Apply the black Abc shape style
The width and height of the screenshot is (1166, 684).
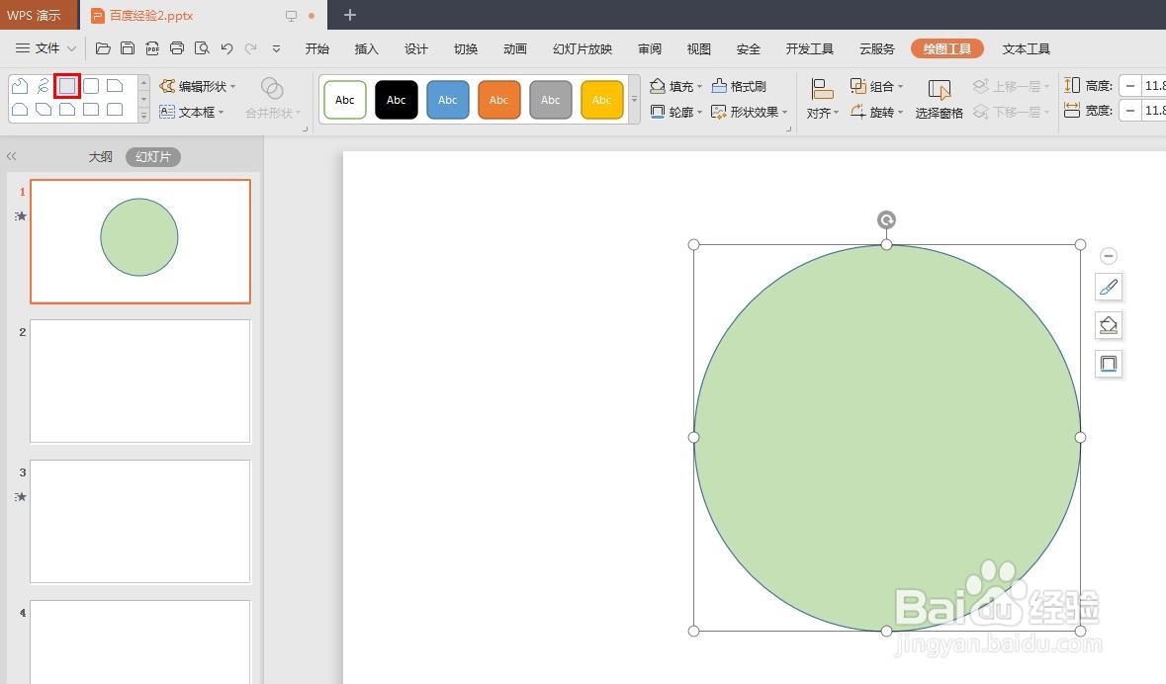pos(397,100)
